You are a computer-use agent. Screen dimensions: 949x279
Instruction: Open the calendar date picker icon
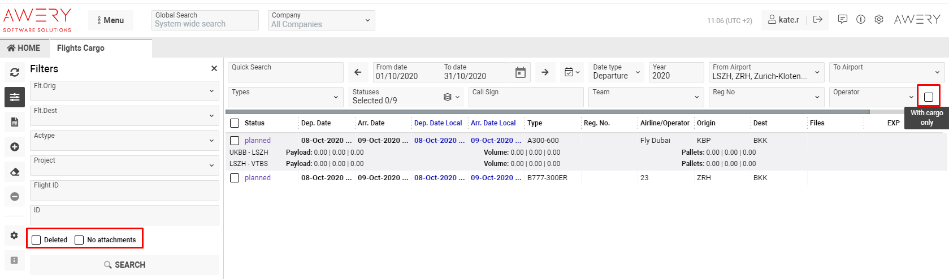point(521,72)
